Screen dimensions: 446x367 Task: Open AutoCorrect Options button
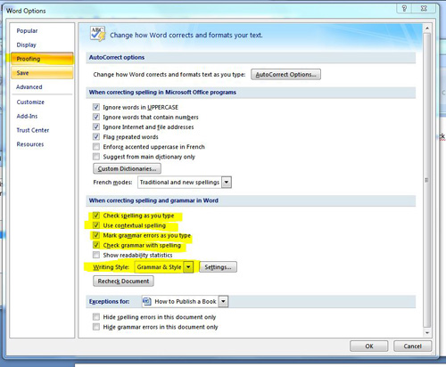tap(285, 75)
